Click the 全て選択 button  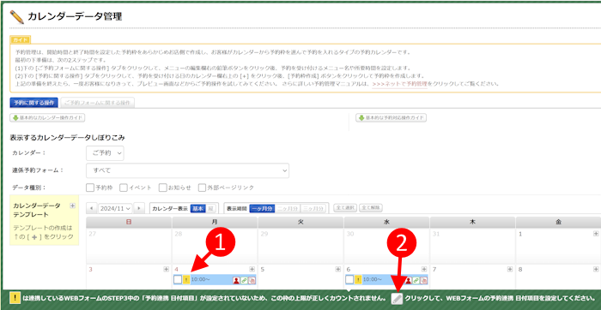[345, 208]
